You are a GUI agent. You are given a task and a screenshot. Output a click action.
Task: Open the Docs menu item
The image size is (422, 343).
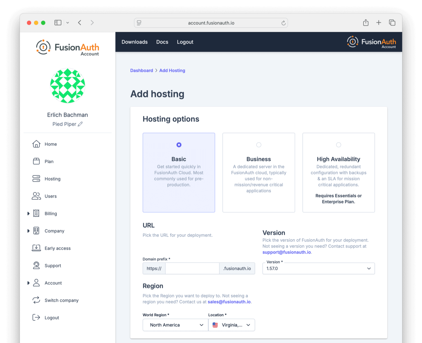[162, 42]
